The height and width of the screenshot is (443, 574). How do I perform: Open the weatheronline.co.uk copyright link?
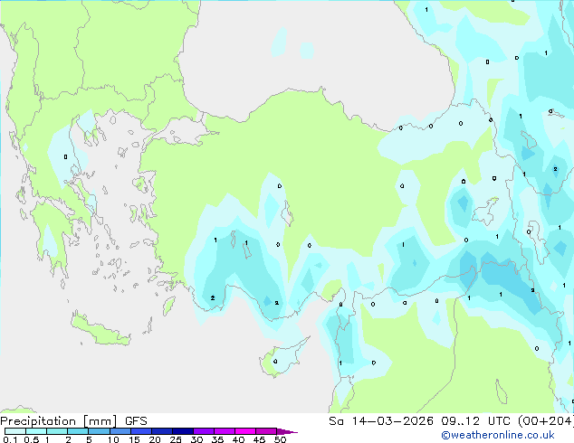[x=498, y=435]
